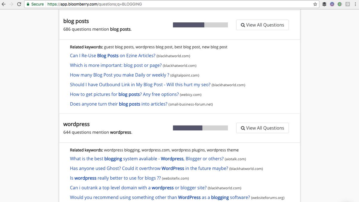Select '686 questions mention blog posts' text
Viewport: 359px width, 202px height.
(x=98, y=29)
